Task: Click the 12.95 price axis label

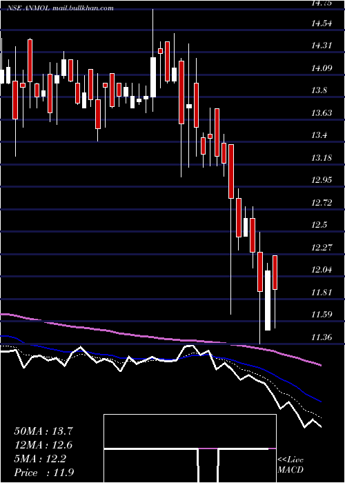Action: (322, 180)
